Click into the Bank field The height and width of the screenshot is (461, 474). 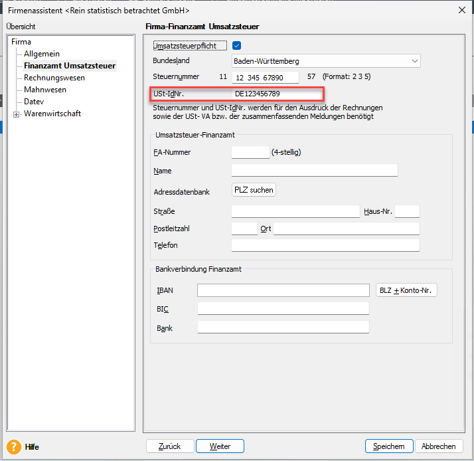(x=283, y=327)
